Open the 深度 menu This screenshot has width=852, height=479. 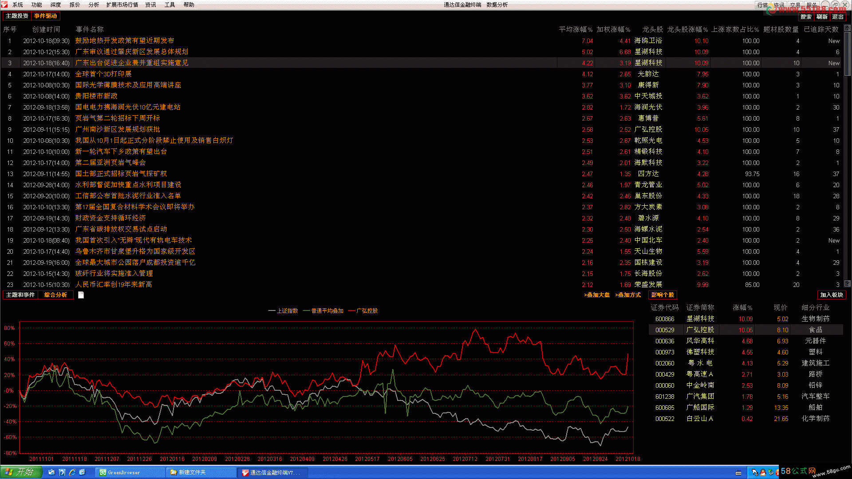coord(56,5)
